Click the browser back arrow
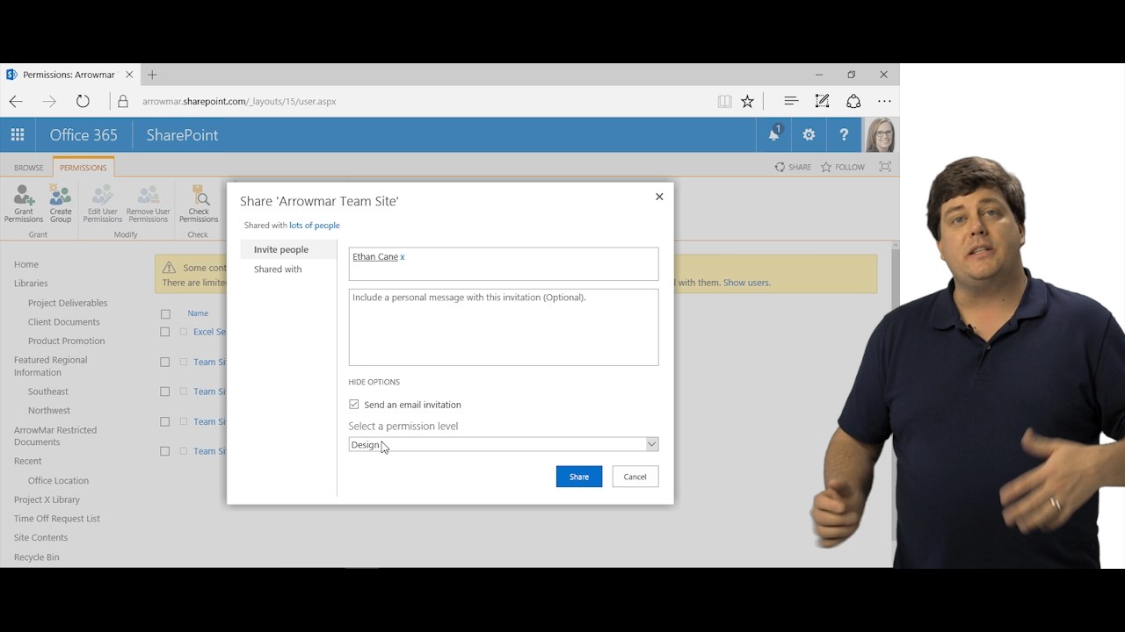The width and height of the screenshot is (1125, 632). pos(16,101)
